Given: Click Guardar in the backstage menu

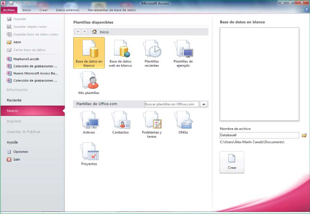Looking at the screenshot, I should (x=16, y=19).
